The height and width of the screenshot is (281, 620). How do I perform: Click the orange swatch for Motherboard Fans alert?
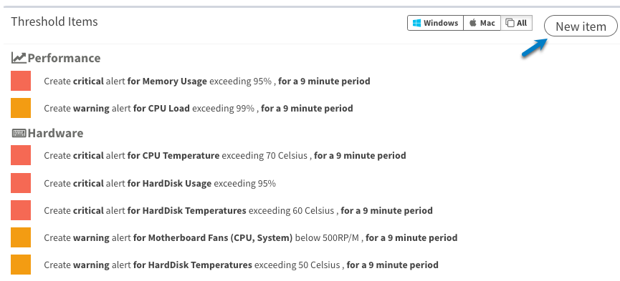click(x=21, y=237)
